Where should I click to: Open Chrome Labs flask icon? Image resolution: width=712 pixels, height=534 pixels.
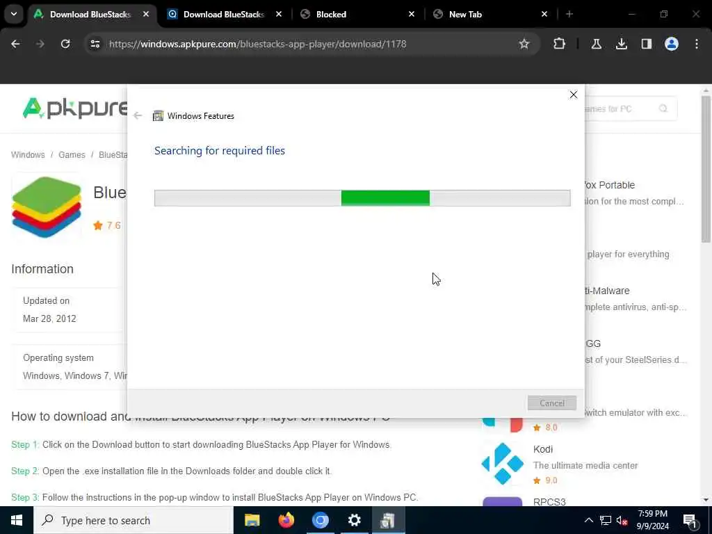click(596, 44)
